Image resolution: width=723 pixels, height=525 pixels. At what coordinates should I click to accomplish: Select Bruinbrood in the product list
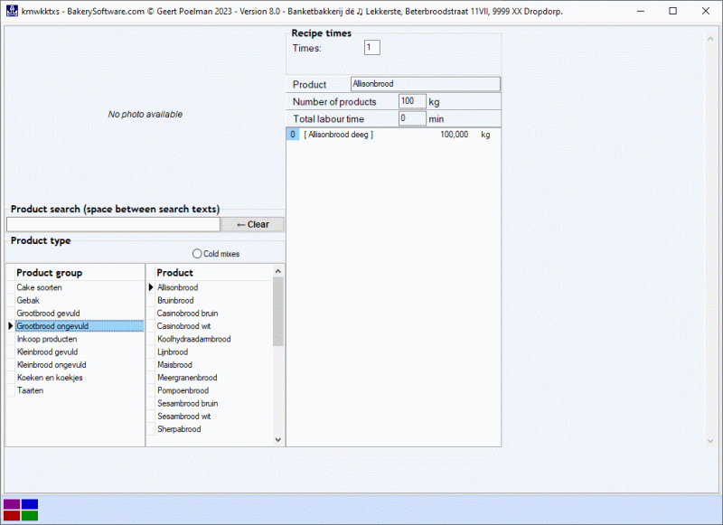tap(175, 300)
